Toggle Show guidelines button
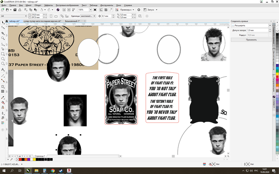The width and height of the screenshot is (279, 174). point(111,10)
